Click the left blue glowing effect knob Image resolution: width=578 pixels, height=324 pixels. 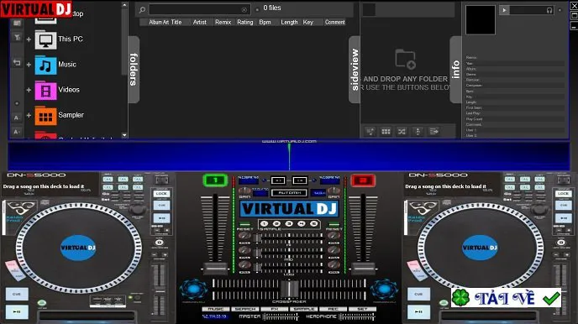193,290
